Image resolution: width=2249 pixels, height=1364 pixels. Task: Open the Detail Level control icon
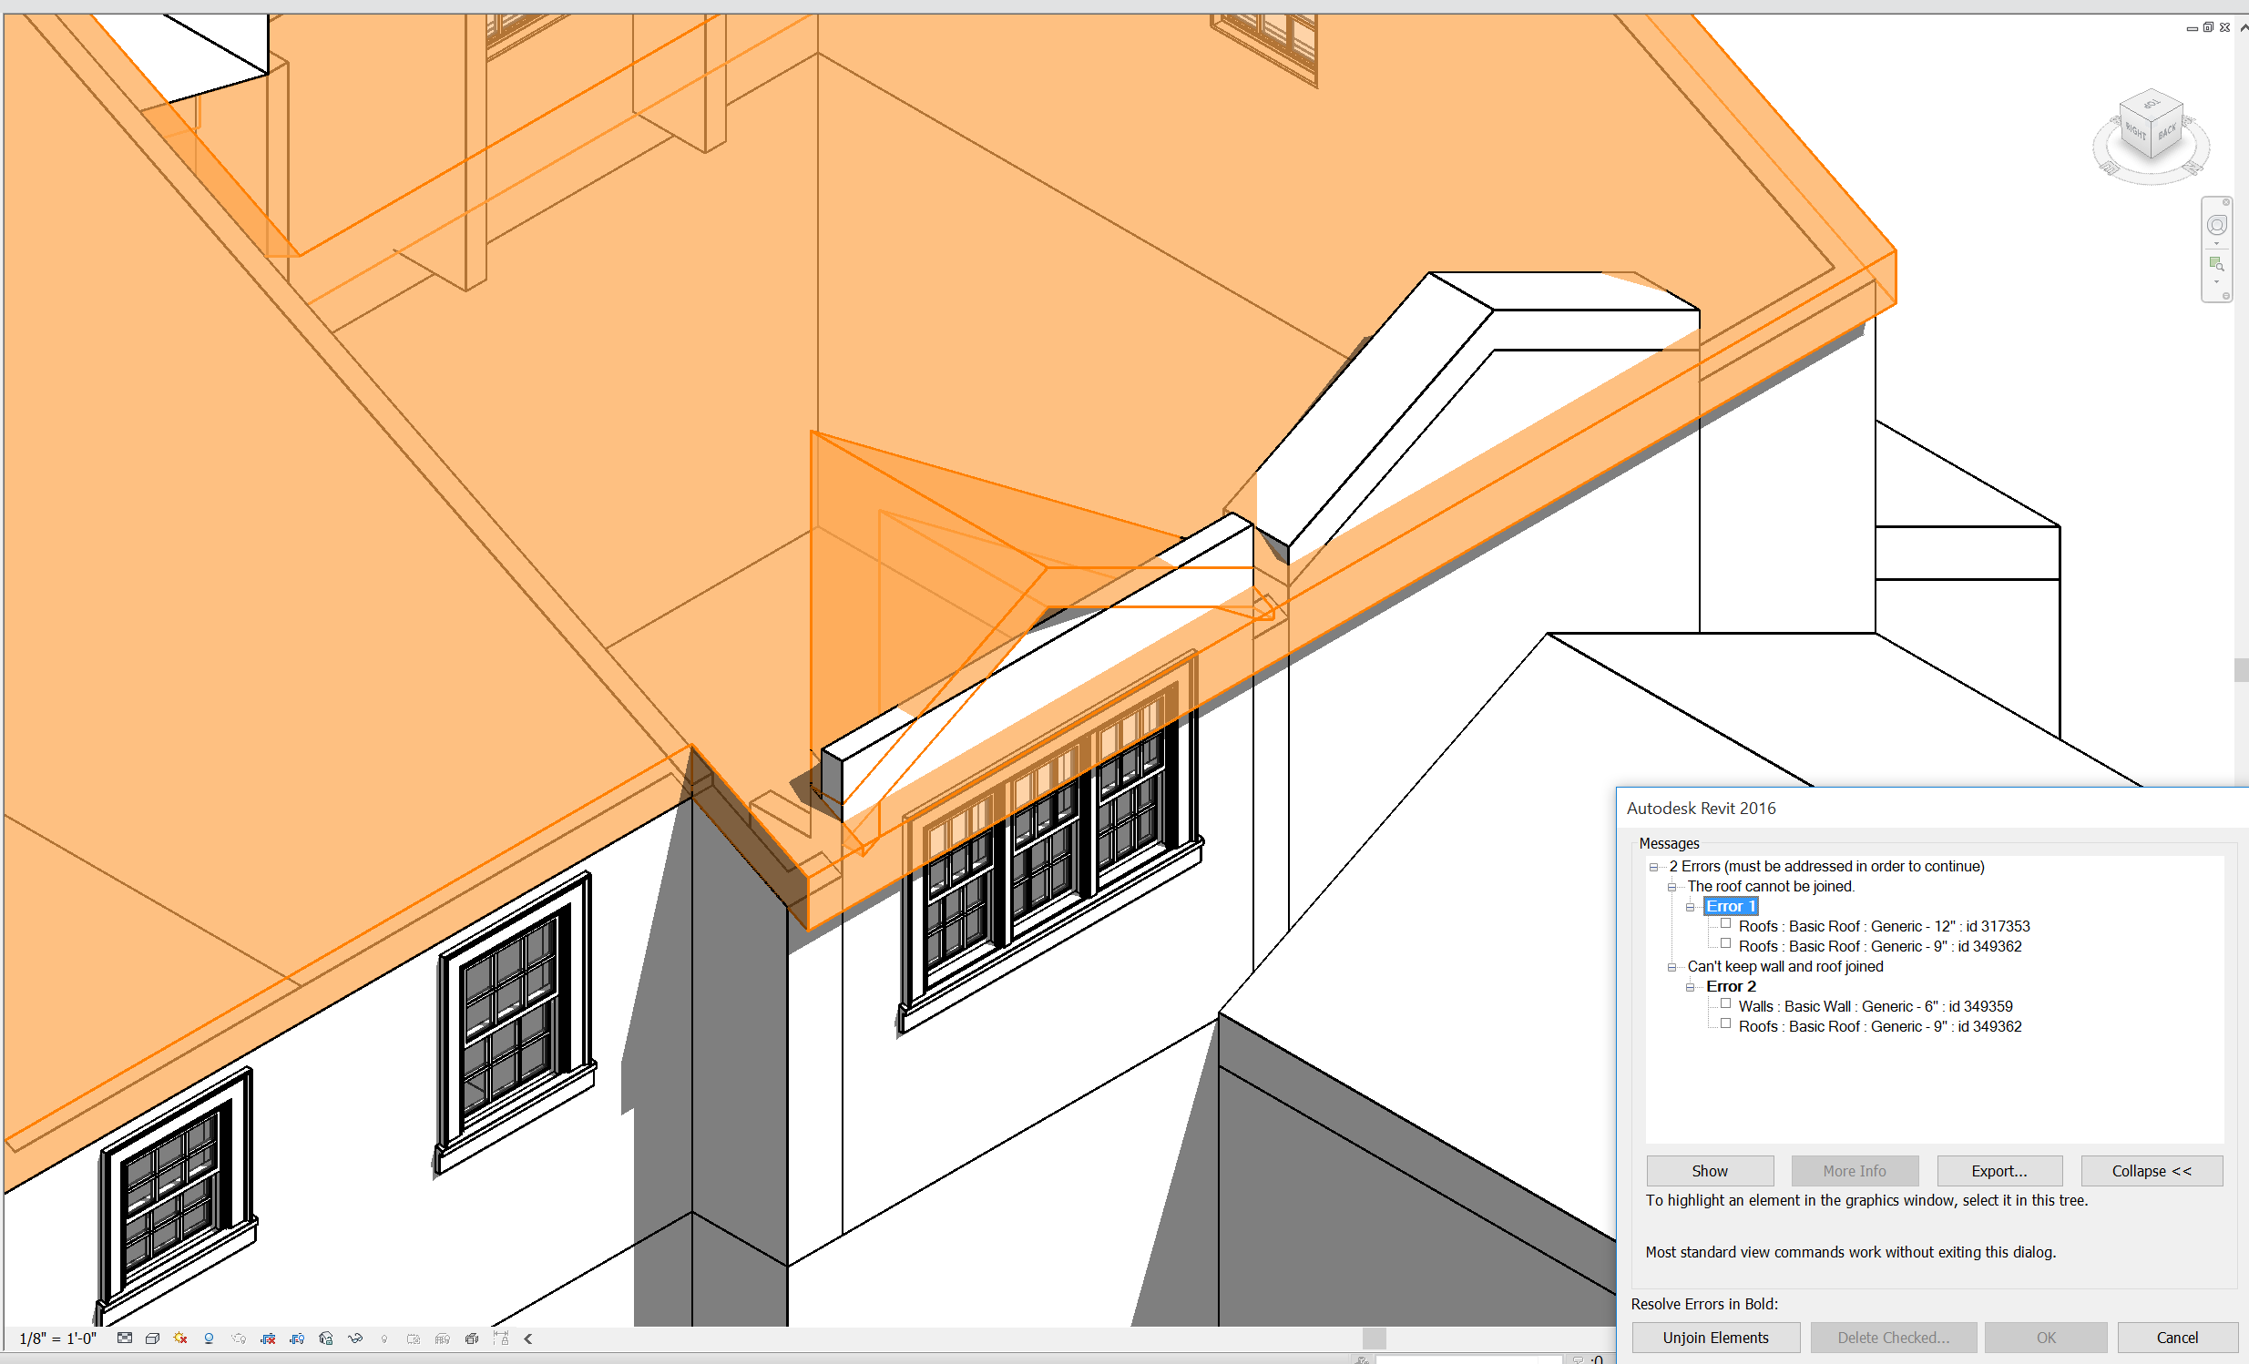[124, 1339]
